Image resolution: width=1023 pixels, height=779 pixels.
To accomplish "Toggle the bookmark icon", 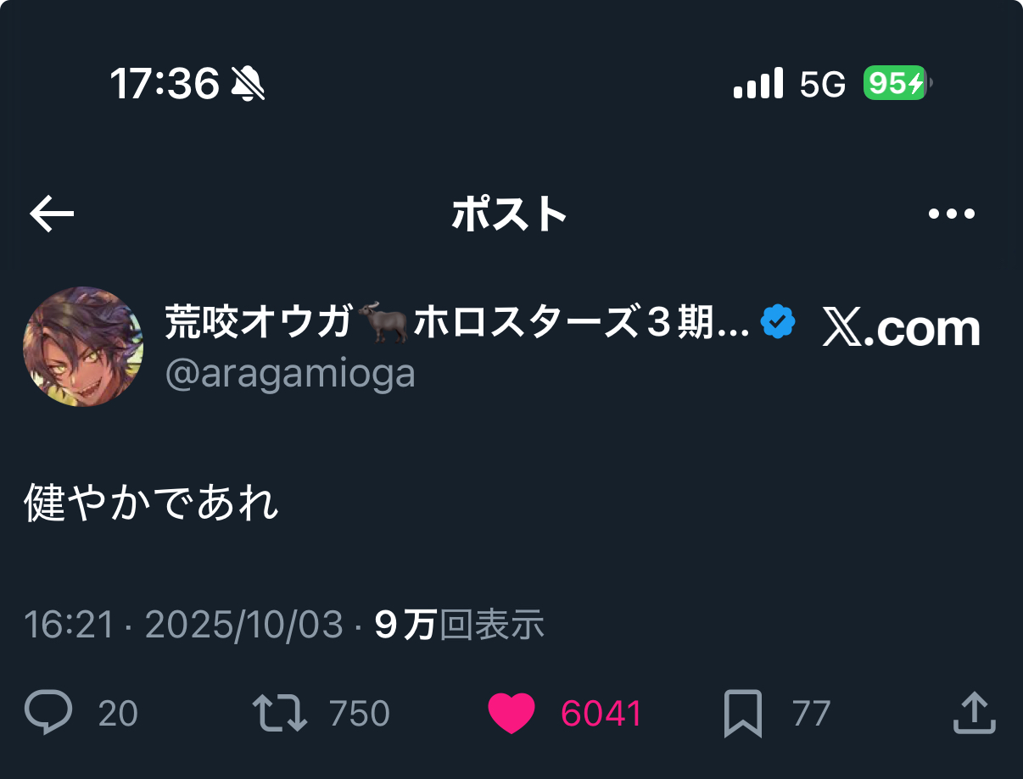I will click(743, 714).
